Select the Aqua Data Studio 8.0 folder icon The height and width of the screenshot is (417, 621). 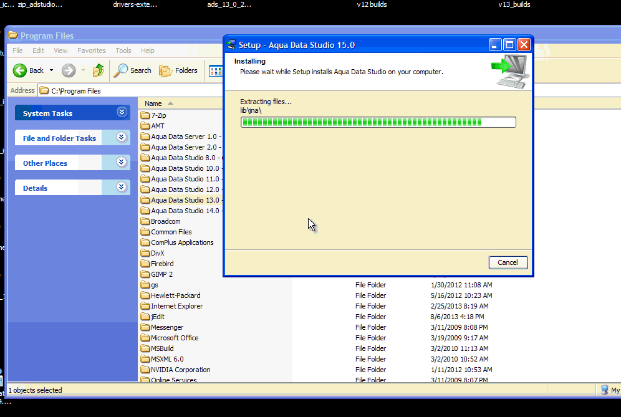point(145,158)
